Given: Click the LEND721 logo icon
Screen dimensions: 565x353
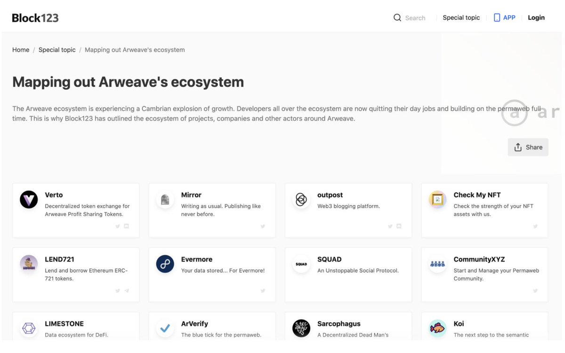Looking at the screenshot, I should click(29, 264).
